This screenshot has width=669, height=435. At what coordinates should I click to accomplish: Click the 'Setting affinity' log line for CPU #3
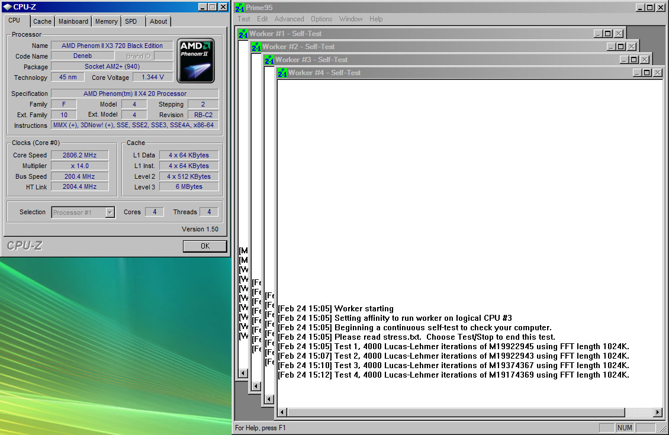pyautogui.click(x=395, y=318)
